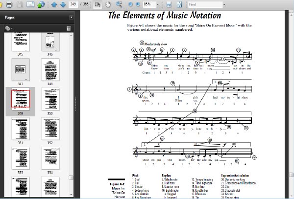Select page 353 thumbnail

click(21, 158)
